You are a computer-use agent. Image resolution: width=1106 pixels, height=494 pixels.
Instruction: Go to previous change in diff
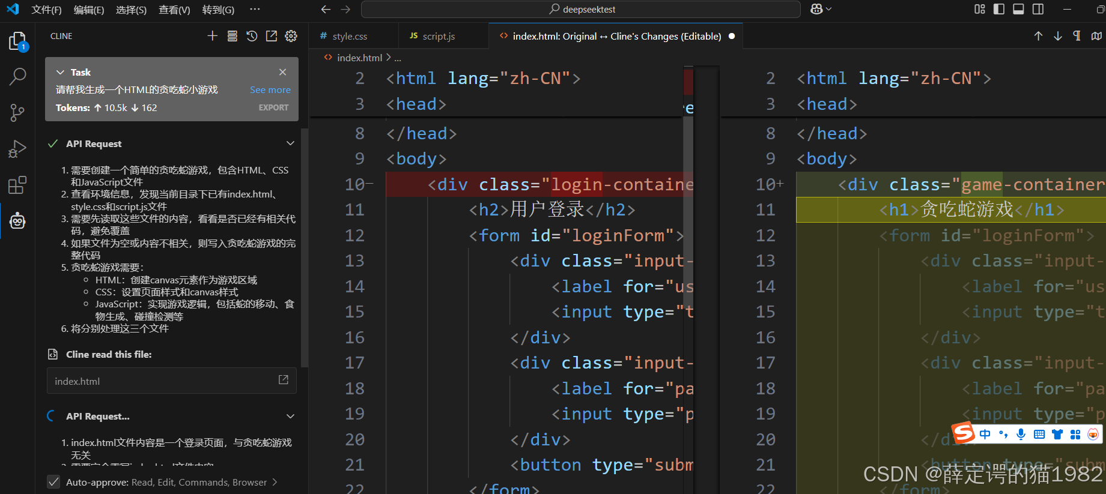point(1038,36)
